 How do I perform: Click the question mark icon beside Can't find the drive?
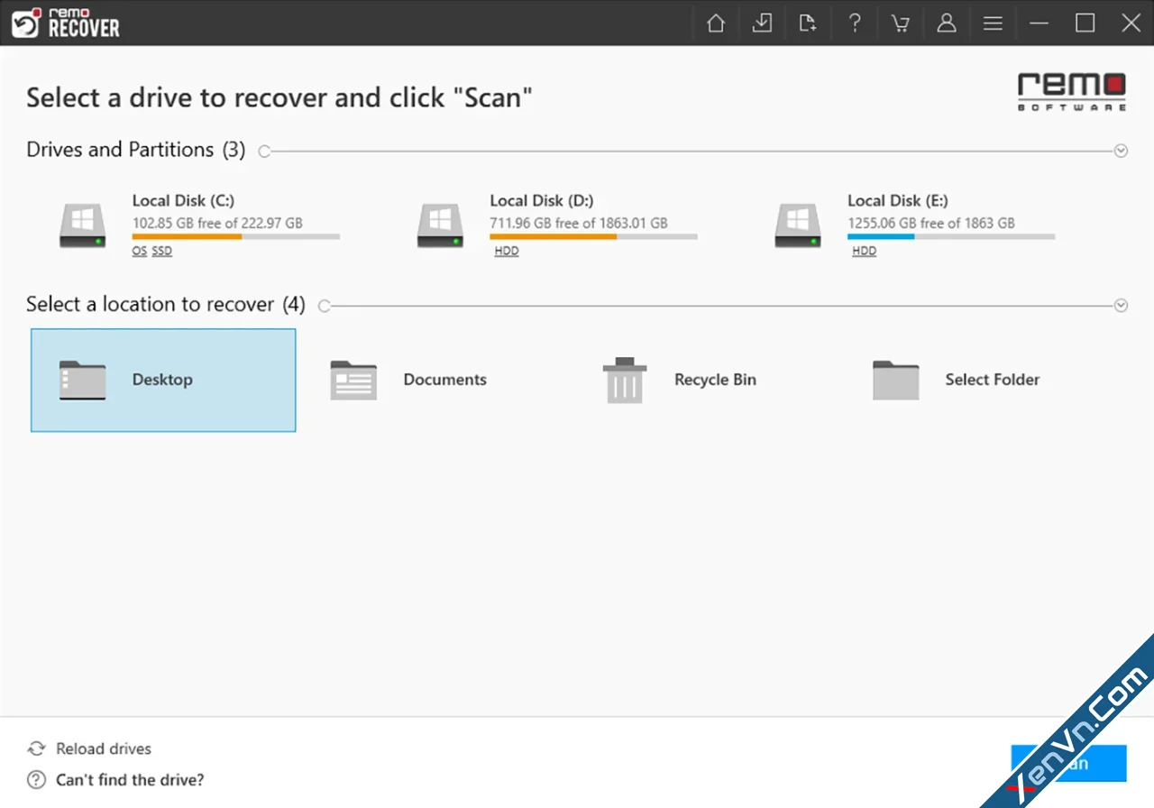(x=36, y=779)
